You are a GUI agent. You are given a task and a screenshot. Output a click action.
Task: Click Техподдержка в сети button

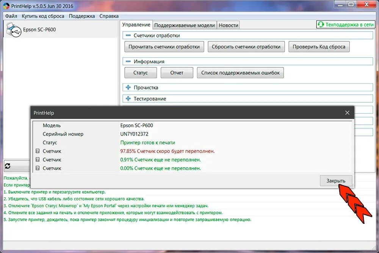[346, 25]
